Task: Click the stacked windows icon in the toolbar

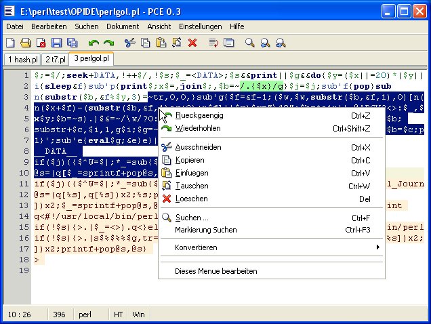Action: pos(228,43)
